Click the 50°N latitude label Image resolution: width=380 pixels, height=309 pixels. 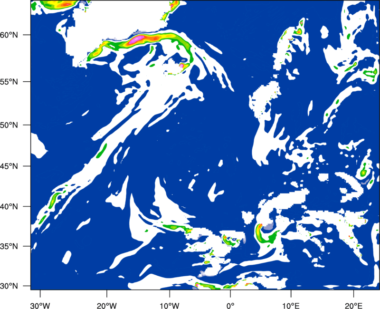tap(9, 125)
